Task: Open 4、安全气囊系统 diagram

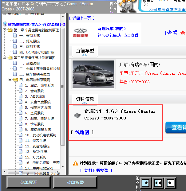Action: pos(38,102)
